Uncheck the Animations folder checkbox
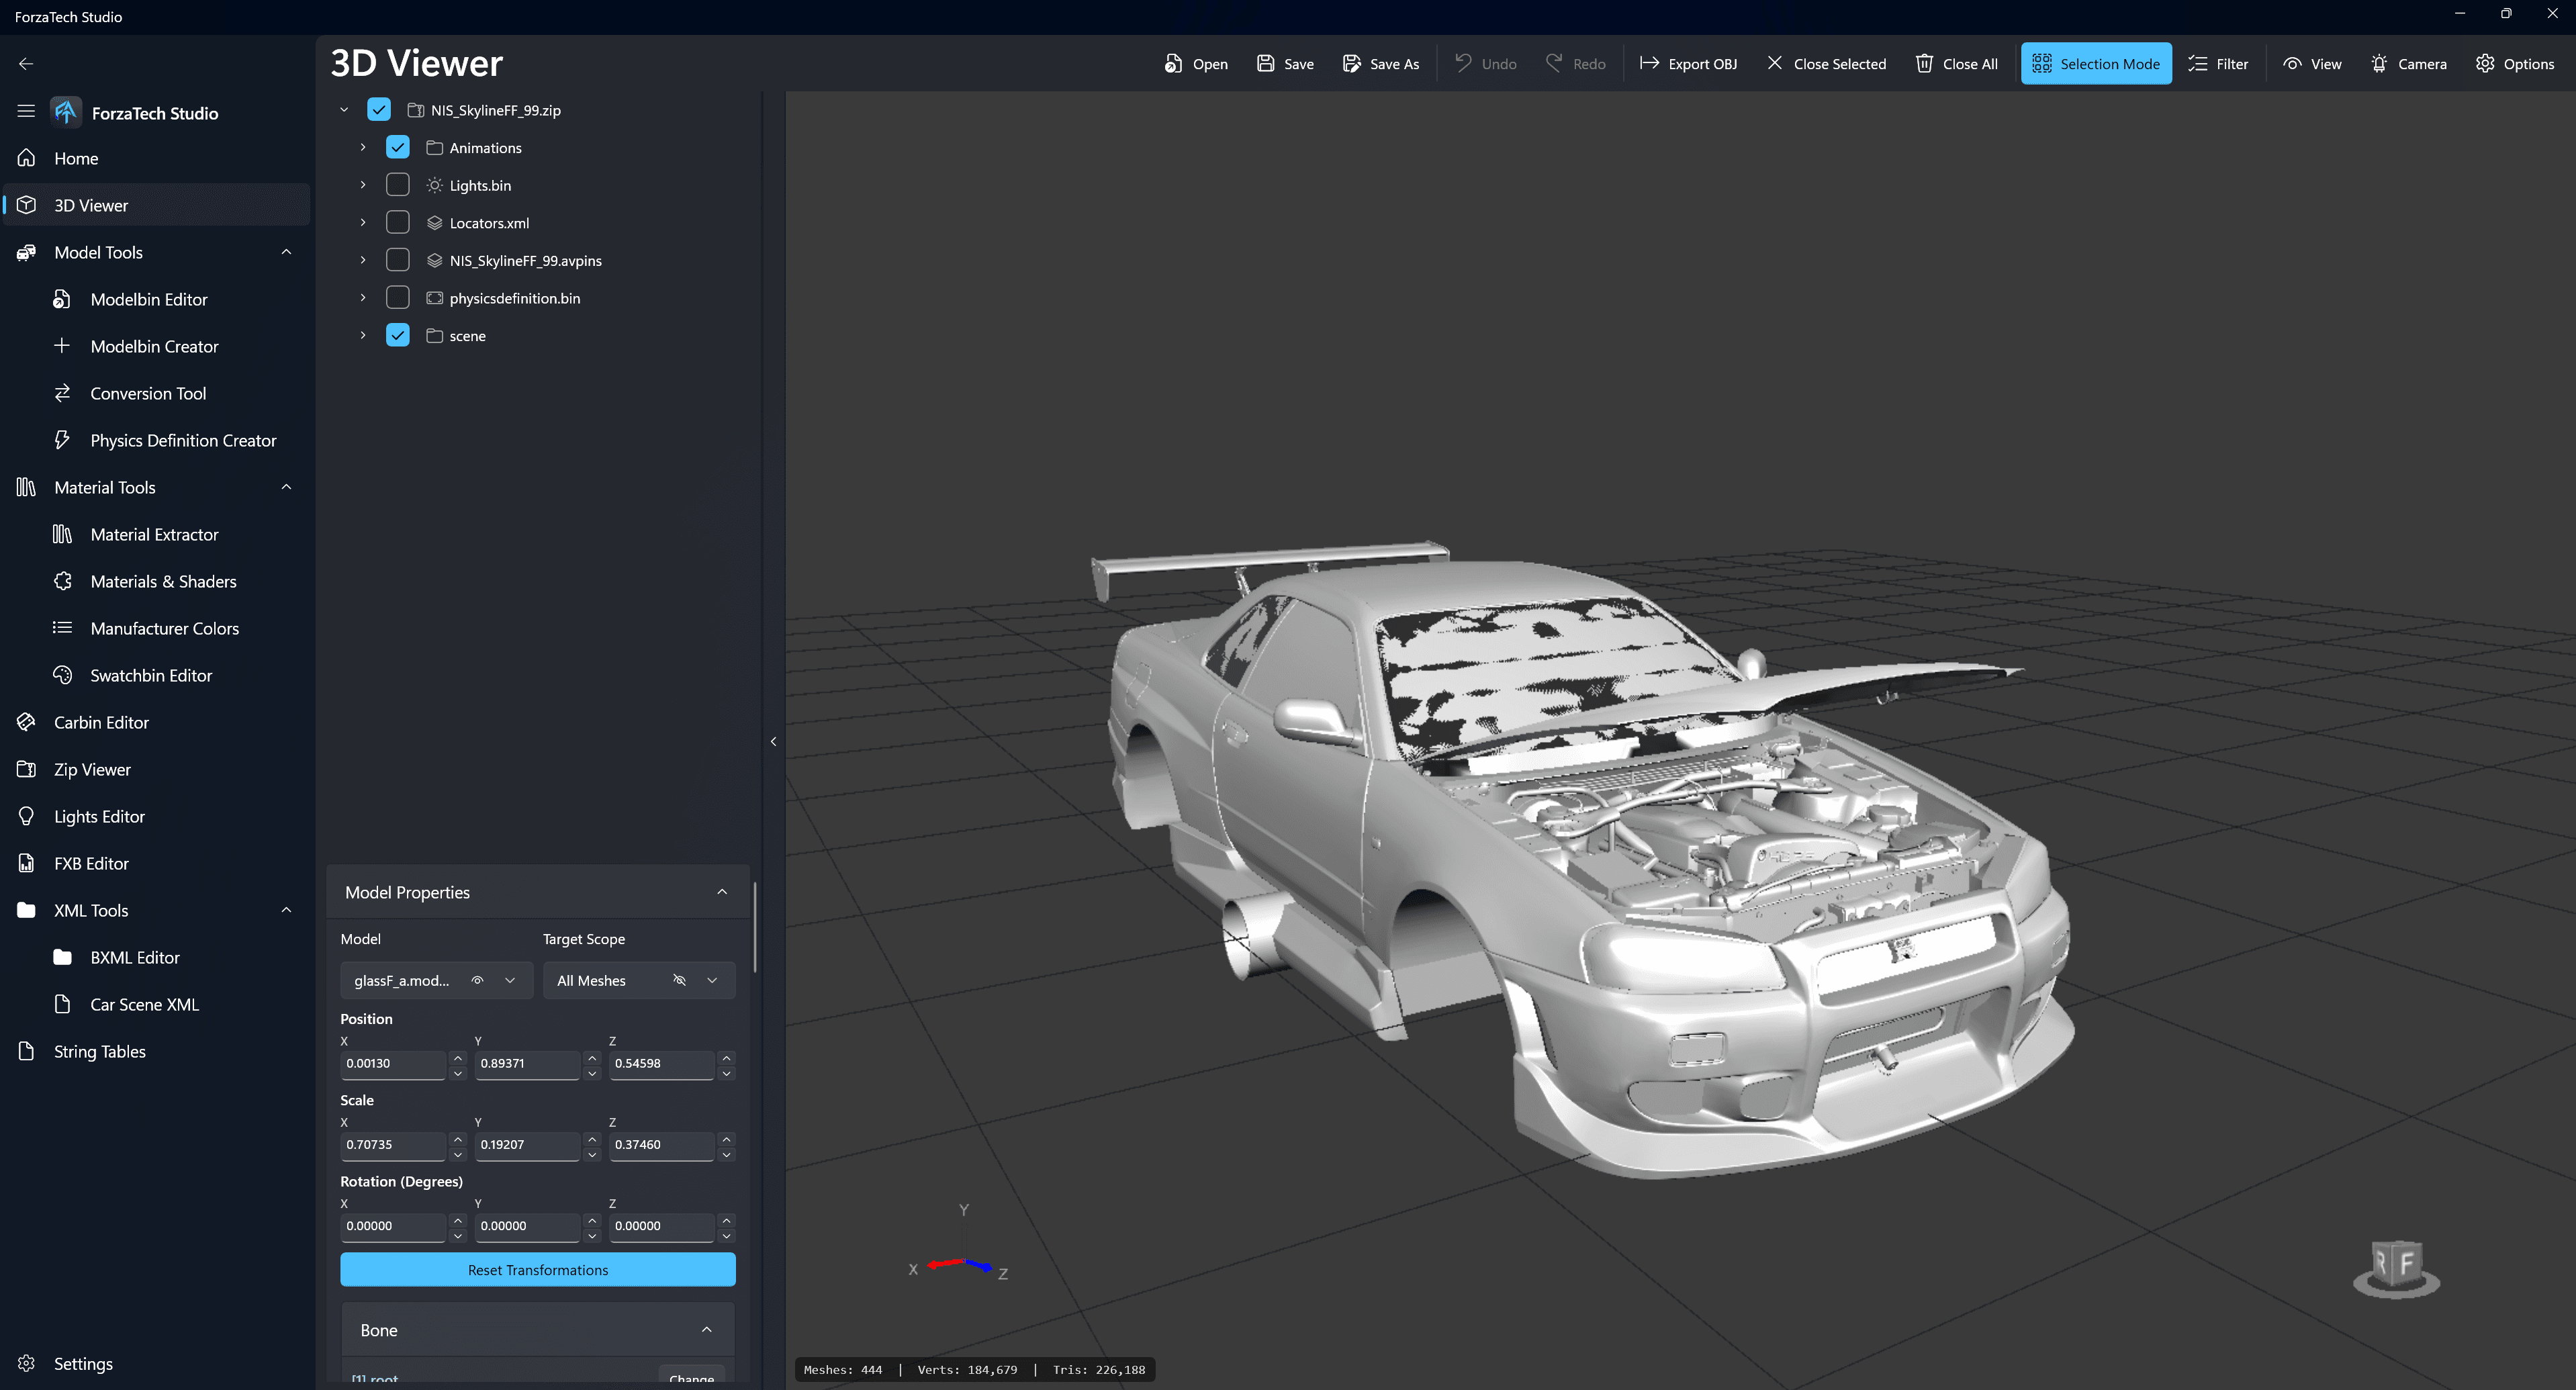The height and width of the screenshot is (1390, 2576). (x=398, y=147)
